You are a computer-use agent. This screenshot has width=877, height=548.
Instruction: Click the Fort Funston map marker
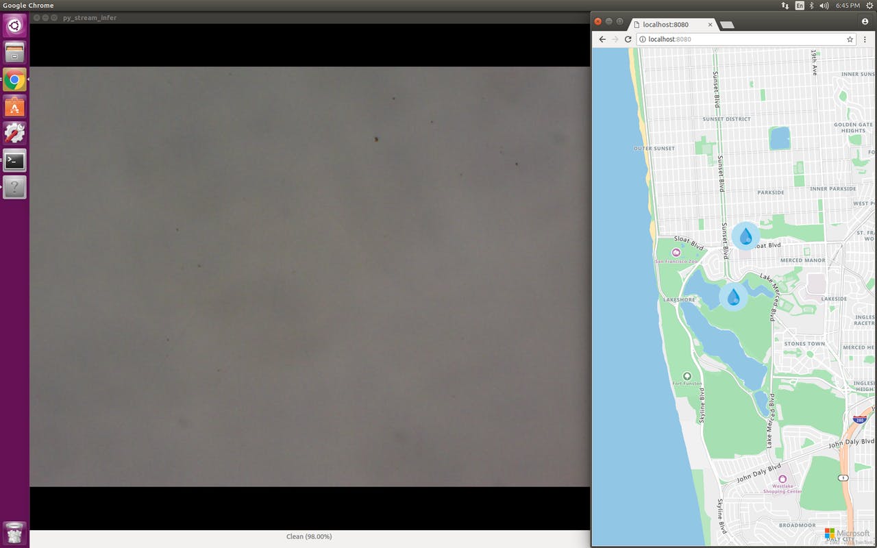point(687,376)
